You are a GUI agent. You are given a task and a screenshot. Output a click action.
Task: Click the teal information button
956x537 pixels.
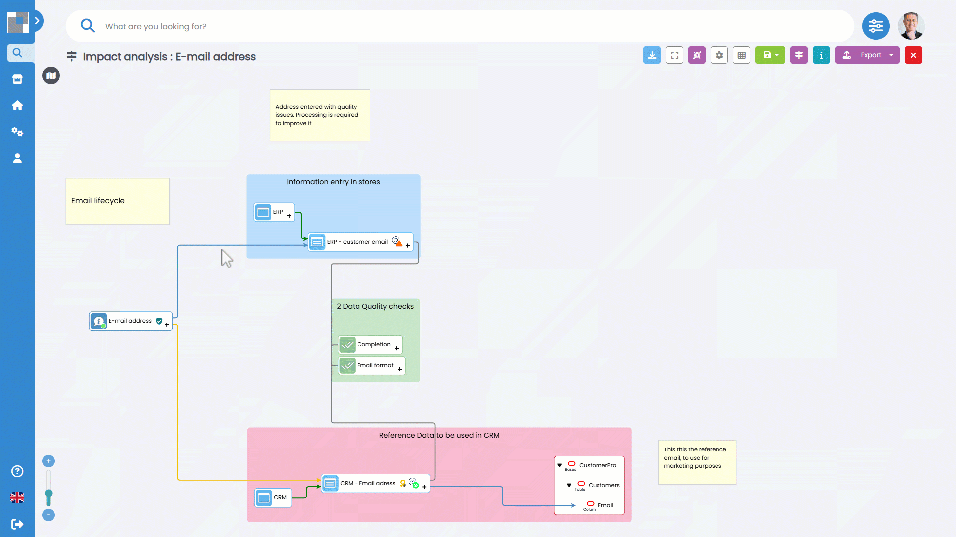click(x=821, y=55)
